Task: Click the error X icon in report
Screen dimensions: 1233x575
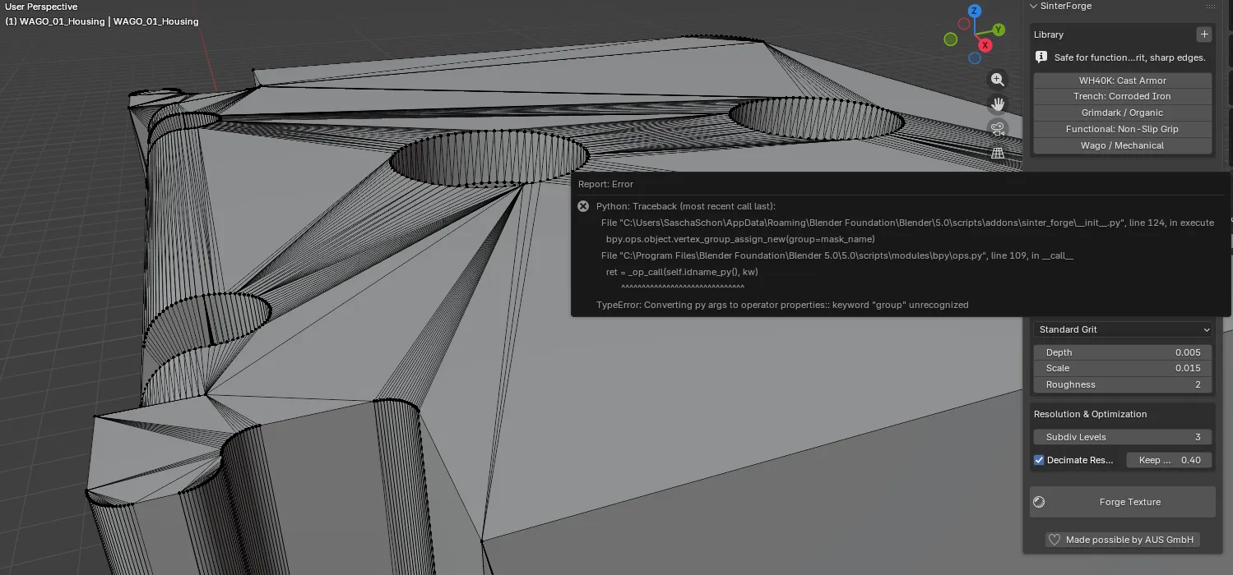Action: 583,206
